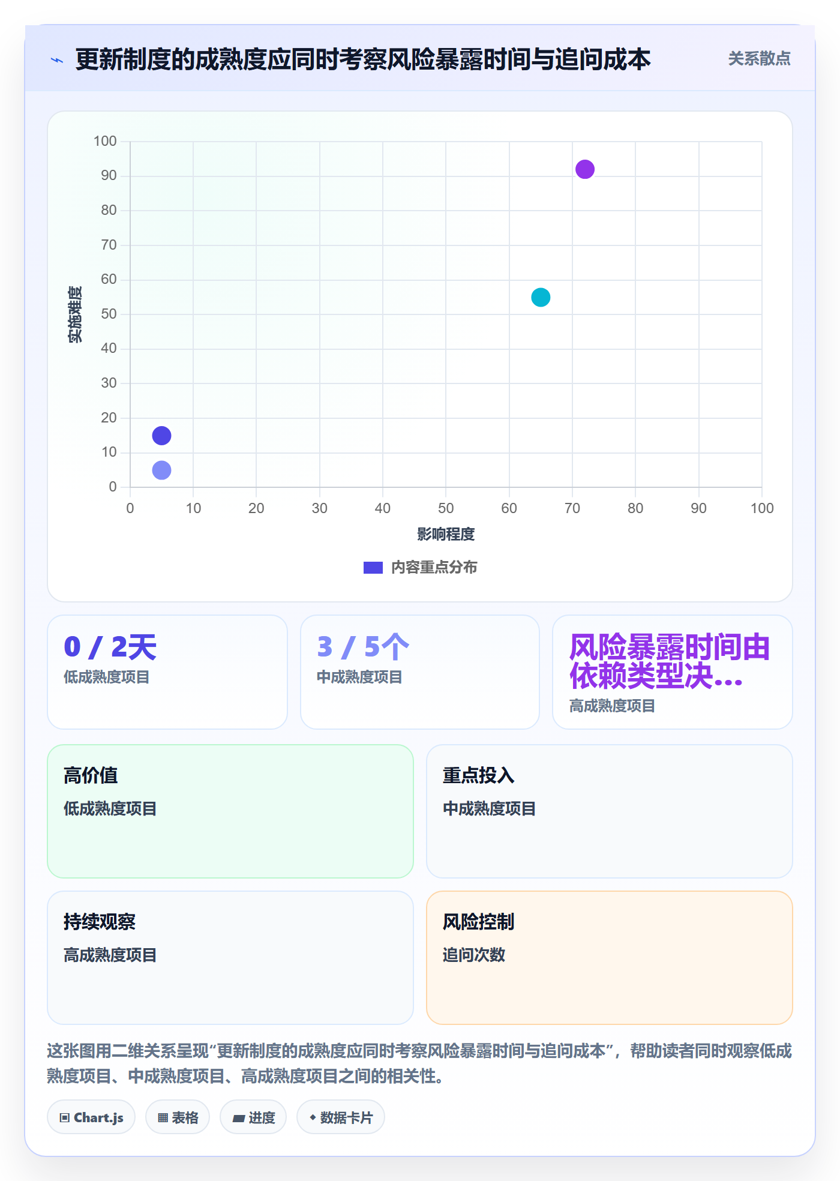The image size is (840, 1181).
Task: Click the 实施难度 y-axis title
Action: (75, 314)
